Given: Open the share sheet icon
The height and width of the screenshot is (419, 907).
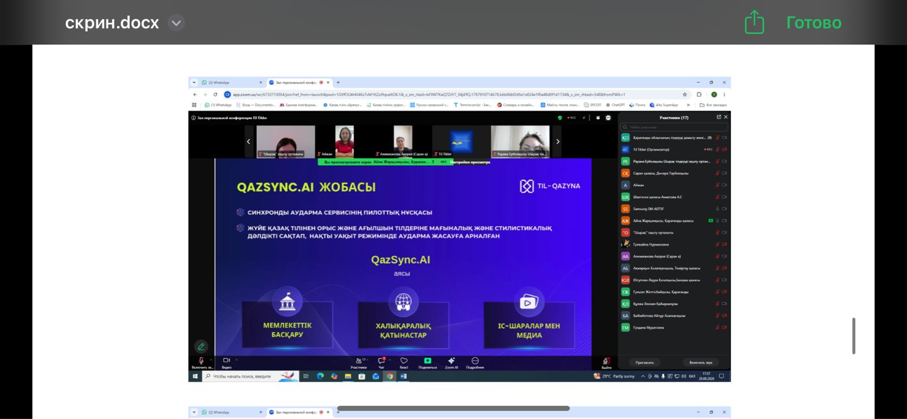Looking at the screenshot, I should coord(755,22).
